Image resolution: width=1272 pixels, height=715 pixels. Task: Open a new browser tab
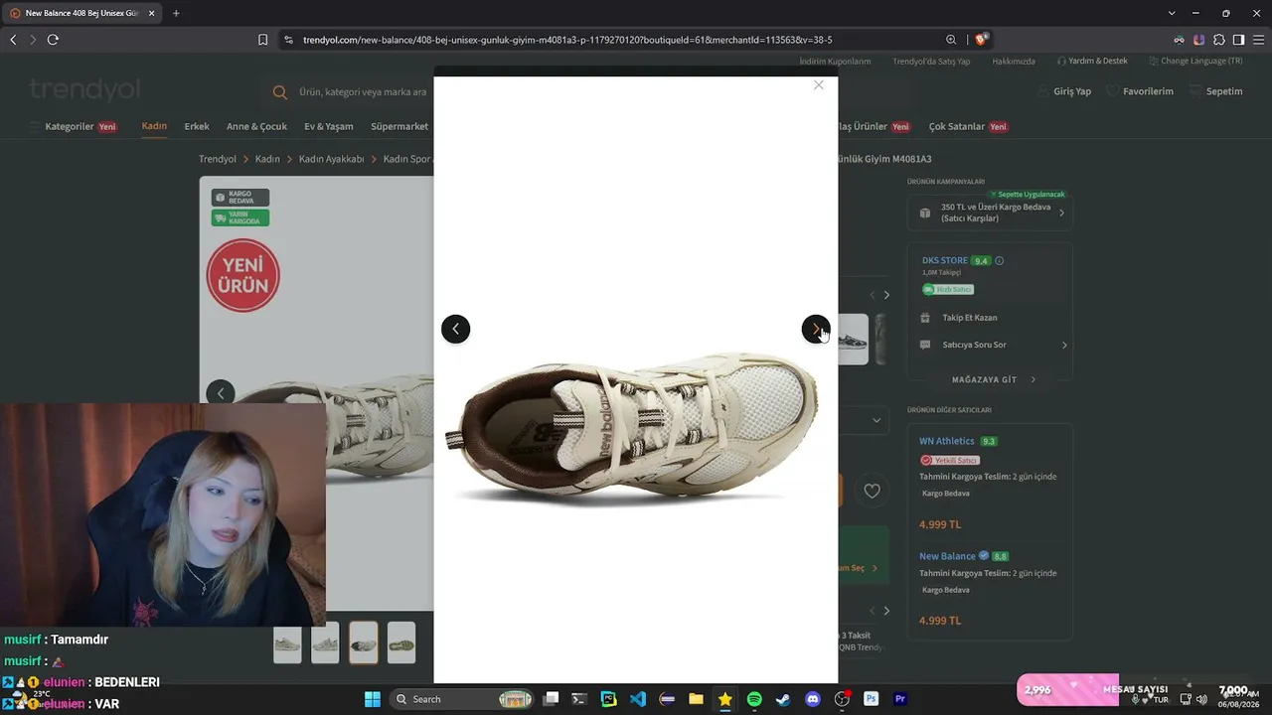pyautogui.click(x=176, y=13)
